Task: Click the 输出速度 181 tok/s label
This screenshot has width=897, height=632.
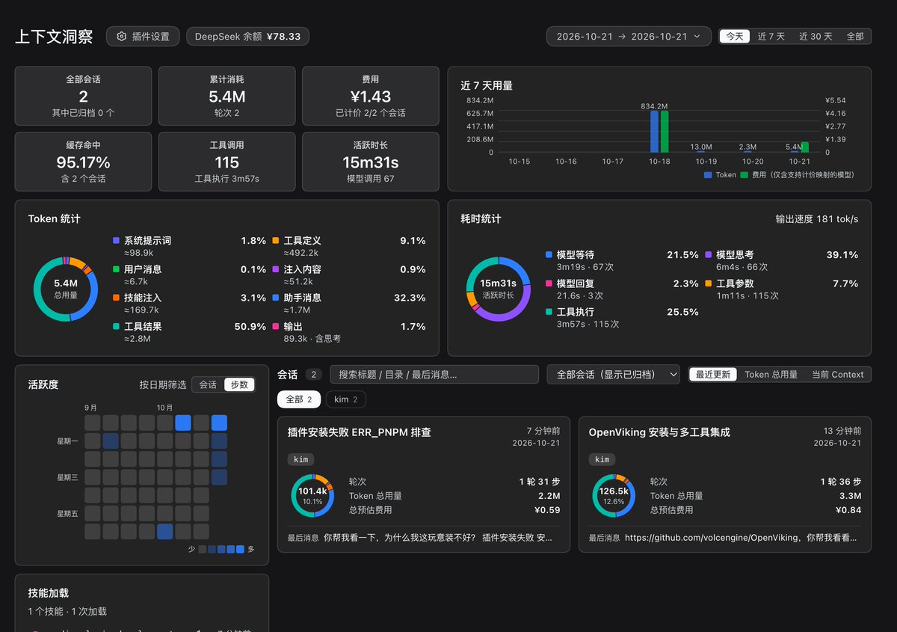Action: point(817,219)
